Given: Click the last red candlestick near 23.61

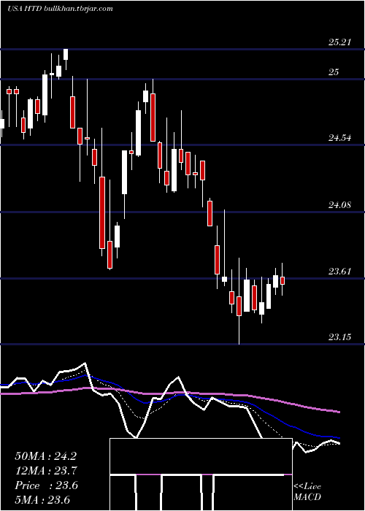Looking at the screenshot, I should point(283,280).
